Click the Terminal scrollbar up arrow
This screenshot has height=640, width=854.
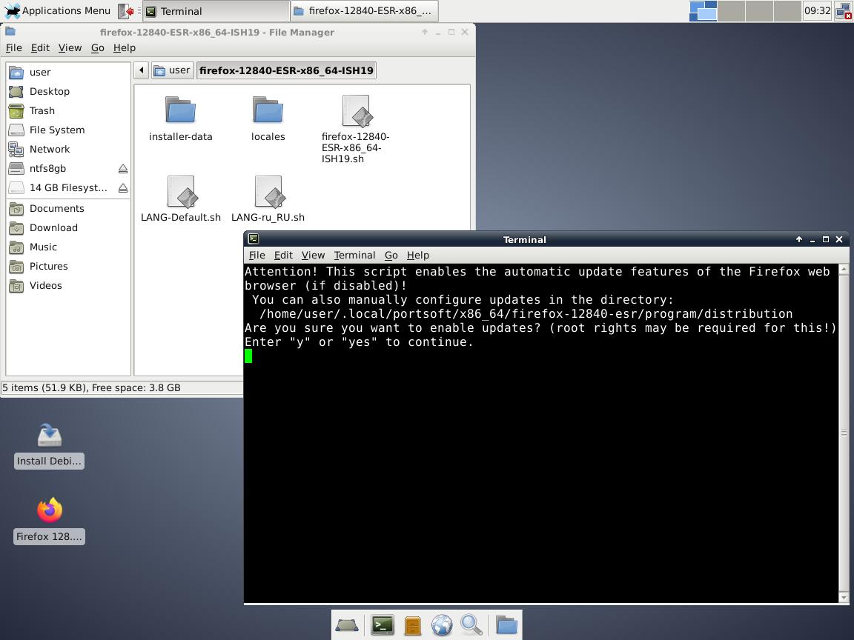point(844,269)
